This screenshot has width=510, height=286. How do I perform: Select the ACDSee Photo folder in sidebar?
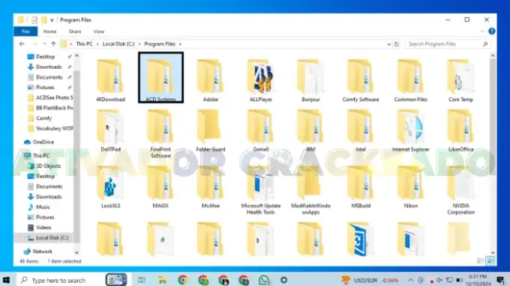click(50, 98)
